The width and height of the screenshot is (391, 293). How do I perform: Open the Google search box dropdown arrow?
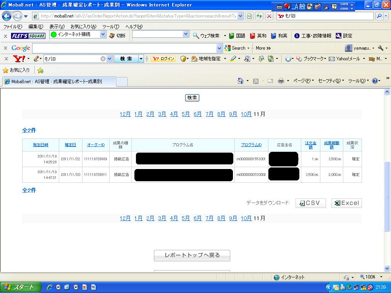click(219, 48)
